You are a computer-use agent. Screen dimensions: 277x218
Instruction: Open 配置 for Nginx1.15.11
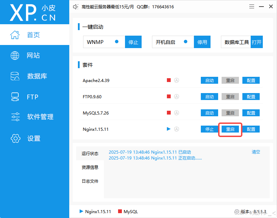click(x=251, y=129)
